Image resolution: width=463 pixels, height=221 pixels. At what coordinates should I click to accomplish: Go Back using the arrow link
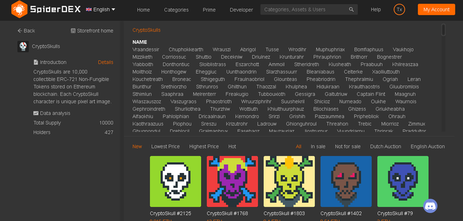tap(27, 31)
